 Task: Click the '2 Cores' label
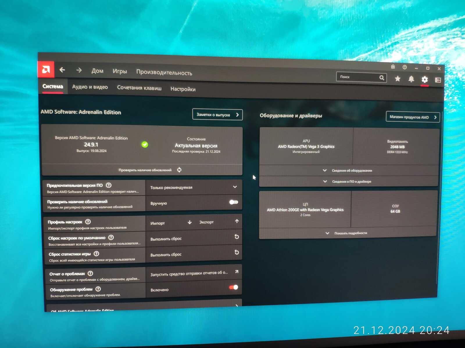click(305, 215)
